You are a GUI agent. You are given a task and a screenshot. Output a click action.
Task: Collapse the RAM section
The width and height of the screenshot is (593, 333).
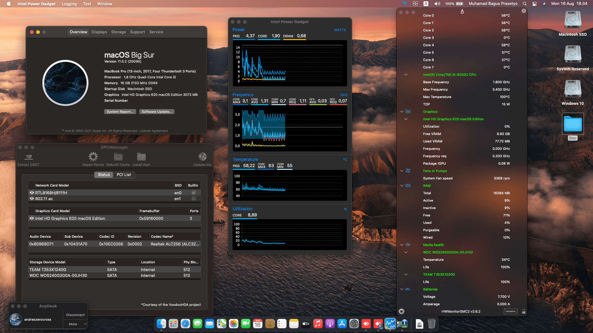tap(402, 186)
